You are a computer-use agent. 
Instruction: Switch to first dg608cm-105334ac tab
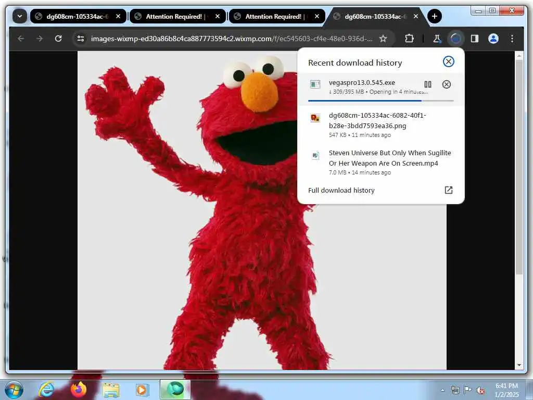(x=78, y=16)
